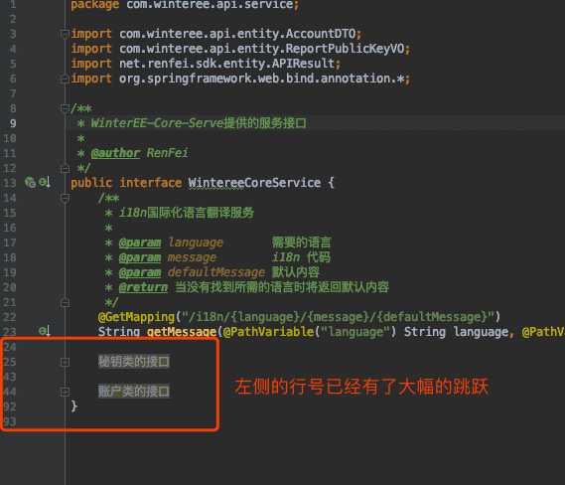This screenshot has height=485, width=565.
Task: Click line number 44 in the gutter
Action: pos(10,392)
